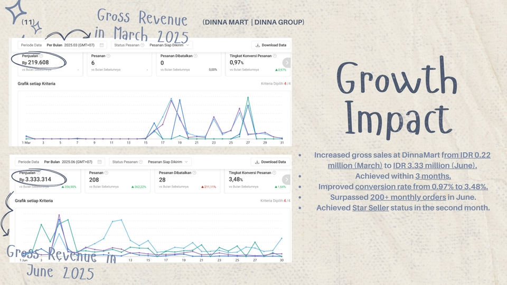Select the Tingkat Konversi Pesanan 3,48% card
Image resolution: width=507 pixels, height=285 pixels.
coord(253,180)
